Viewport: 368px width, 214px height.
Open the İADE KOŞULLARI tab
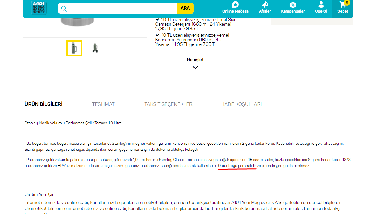coord(242,104)
